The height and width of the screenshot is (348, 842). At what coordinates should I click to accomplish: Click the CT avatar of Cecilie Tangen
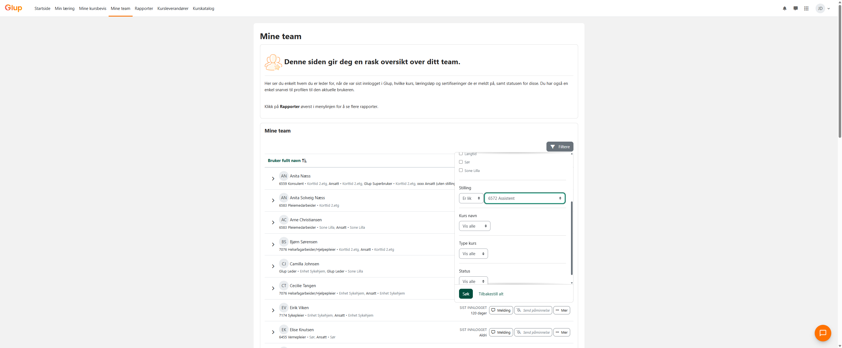pos(284,285)
